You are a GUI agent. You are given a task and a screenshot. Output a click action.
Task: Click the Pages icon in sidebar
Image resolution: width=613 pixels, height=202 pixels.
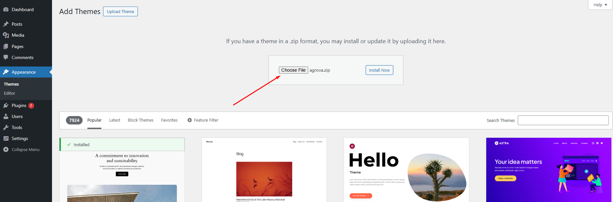(x=6, y=47)
